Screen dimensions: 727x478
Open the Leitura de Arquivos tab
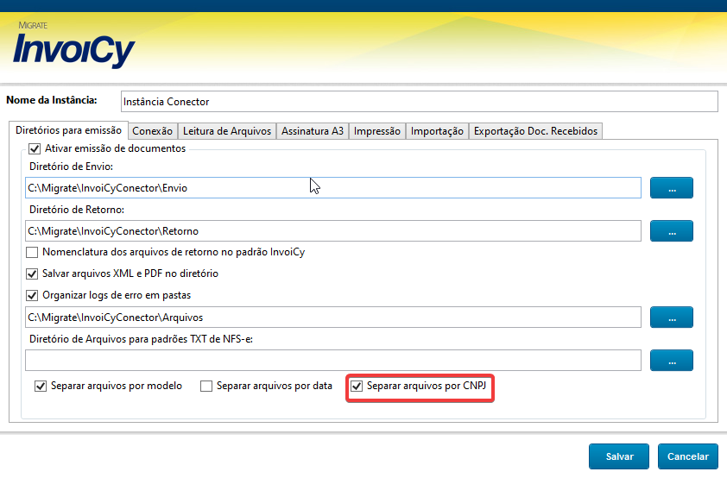click(x=227, y=131)
